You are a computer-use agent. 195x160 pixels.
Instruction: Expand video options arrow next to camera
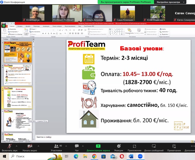pyautogui.click(x=38, y=146)
